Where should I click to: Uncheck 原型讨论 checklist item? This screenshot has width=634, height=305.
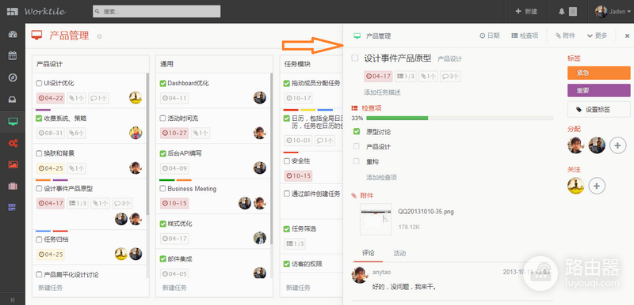tap(356, 131)
